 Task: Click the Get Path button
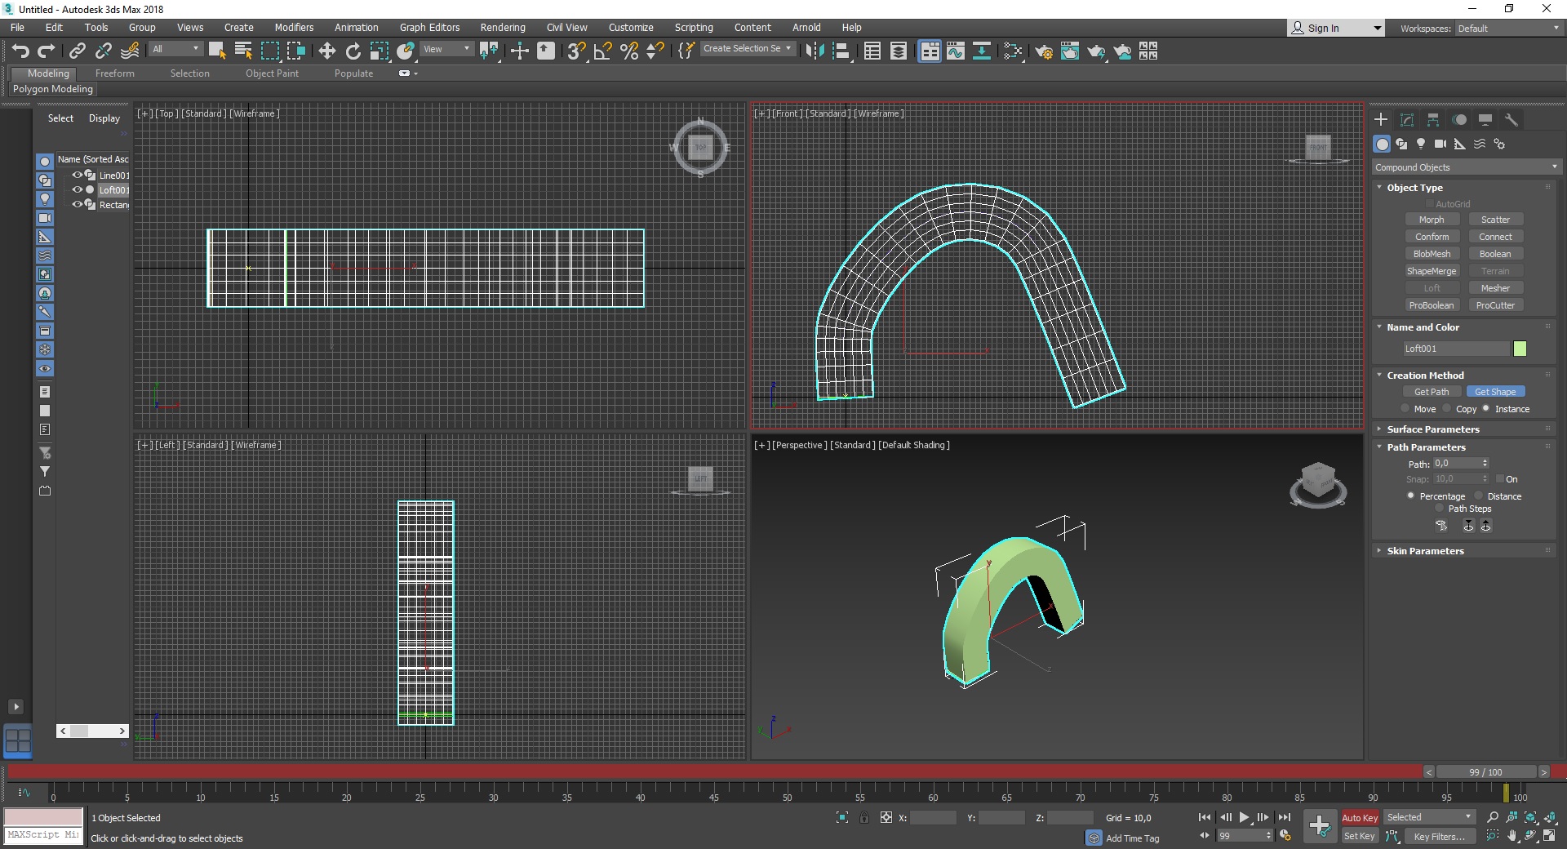point(1432,392)
